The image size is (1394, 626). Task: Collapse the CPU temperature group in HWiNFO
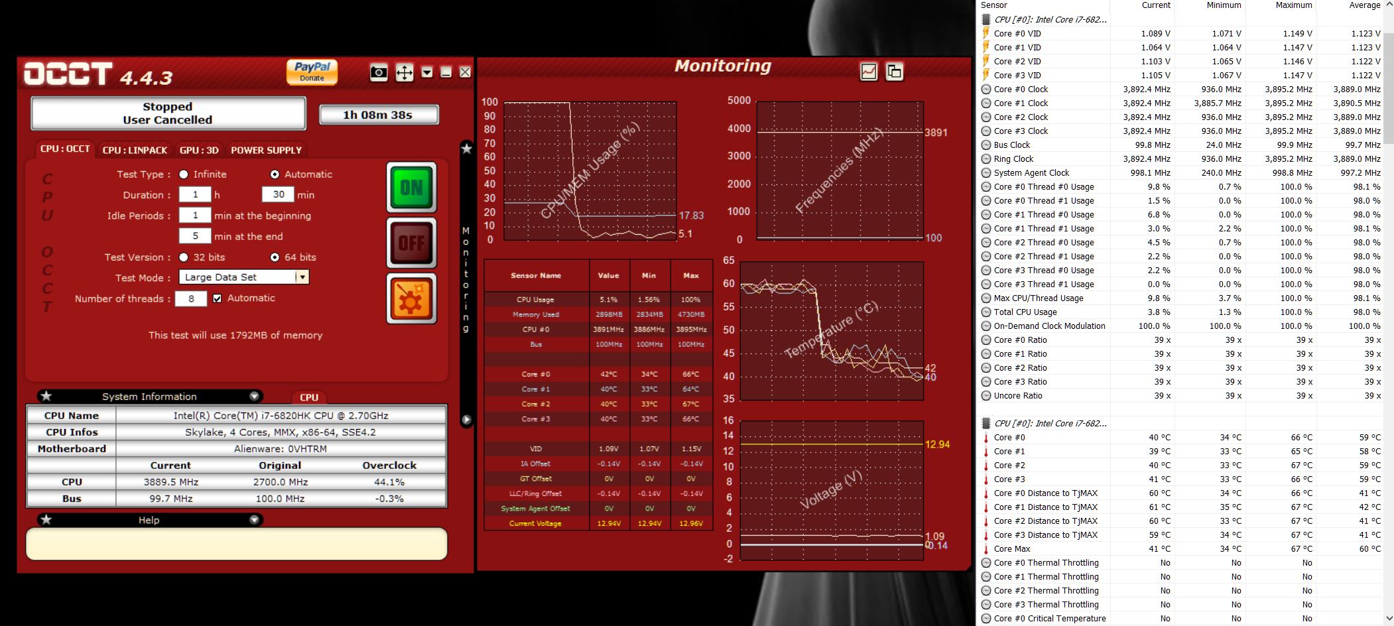[x=986, y=424]
